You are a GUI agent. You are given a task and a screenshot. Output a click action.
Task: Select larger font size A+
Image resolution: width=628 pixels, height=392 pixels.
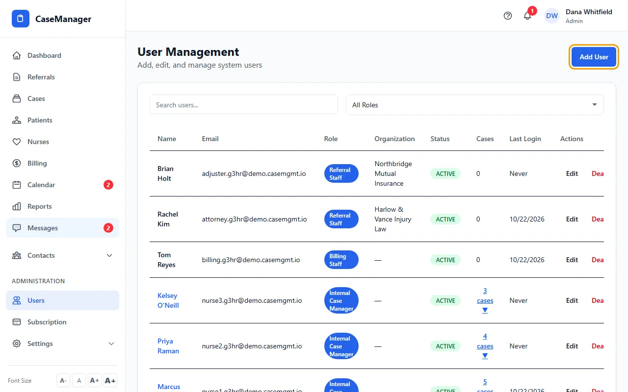95,381
